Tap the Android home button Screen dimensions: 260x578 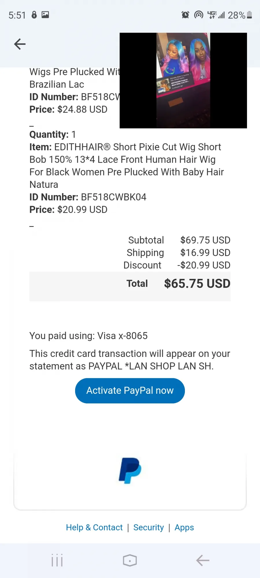click(x=130, y=560)
